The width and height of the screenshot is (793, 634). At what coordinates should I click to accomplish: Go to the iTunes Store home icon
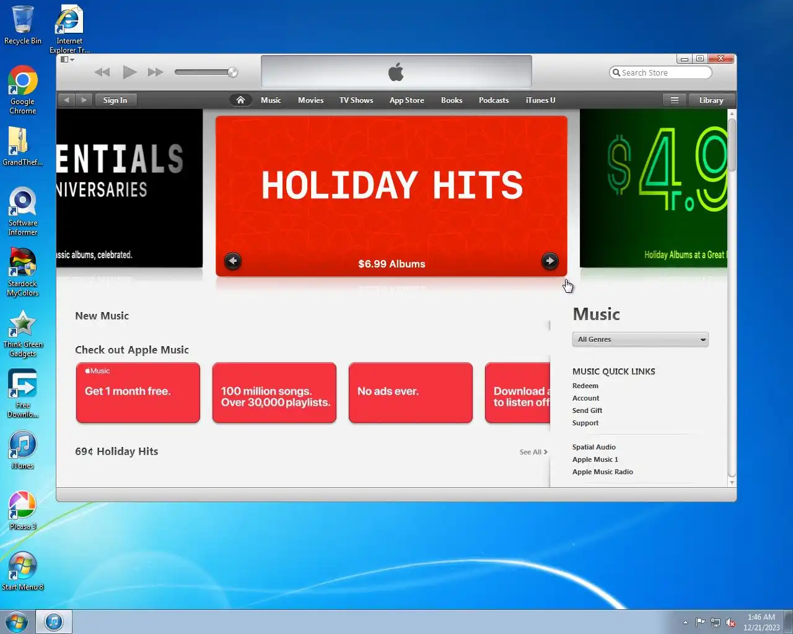click(x=240, y=100)
